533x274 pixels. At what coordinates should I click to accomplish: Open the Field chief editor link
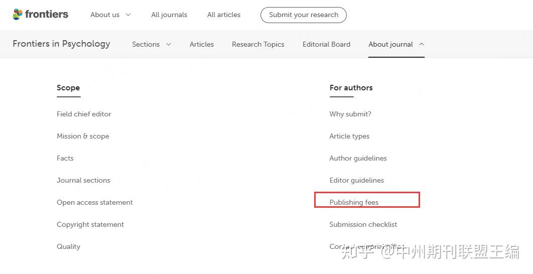click(84, 114)
